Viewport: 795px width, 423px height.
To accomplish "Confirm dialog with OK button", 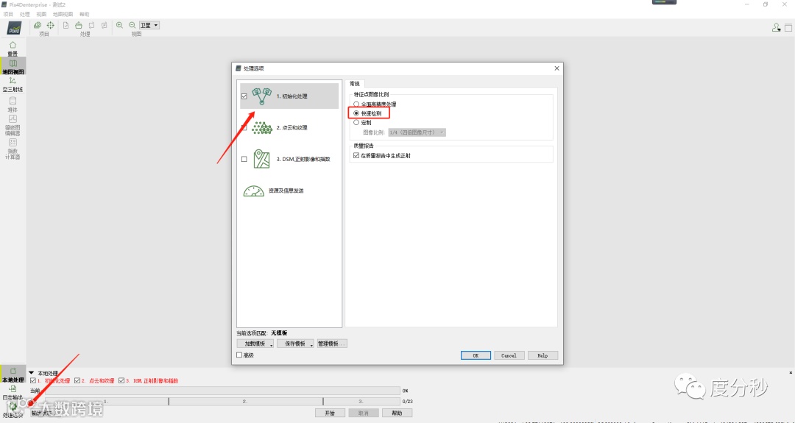I will click(476, 355).
